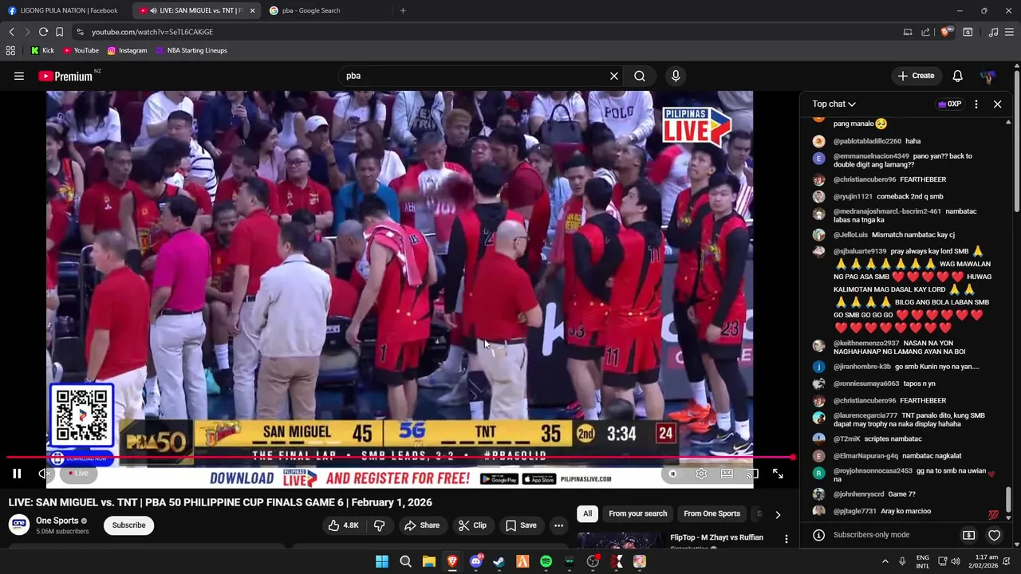Viewport: 1021px width, 574px height.
Task: Open Brave Shields lion icon
Action: coord(946,32)
